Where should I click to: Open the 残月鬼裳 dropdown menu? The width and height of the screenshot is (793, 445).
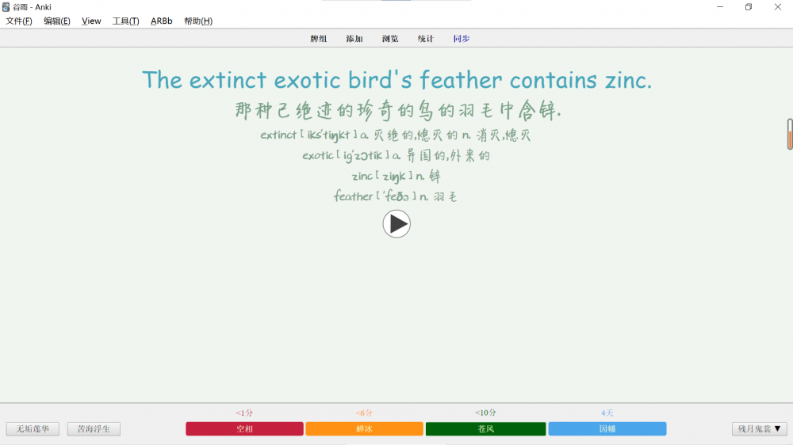pos(759,429)
